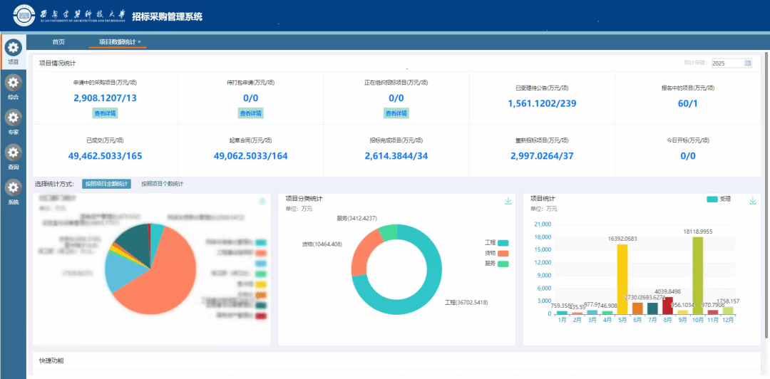Open the 查询 sidebar gear icon
Viewport: 770px width, 379px height.
pyautogui.click(x=14, y=152)
